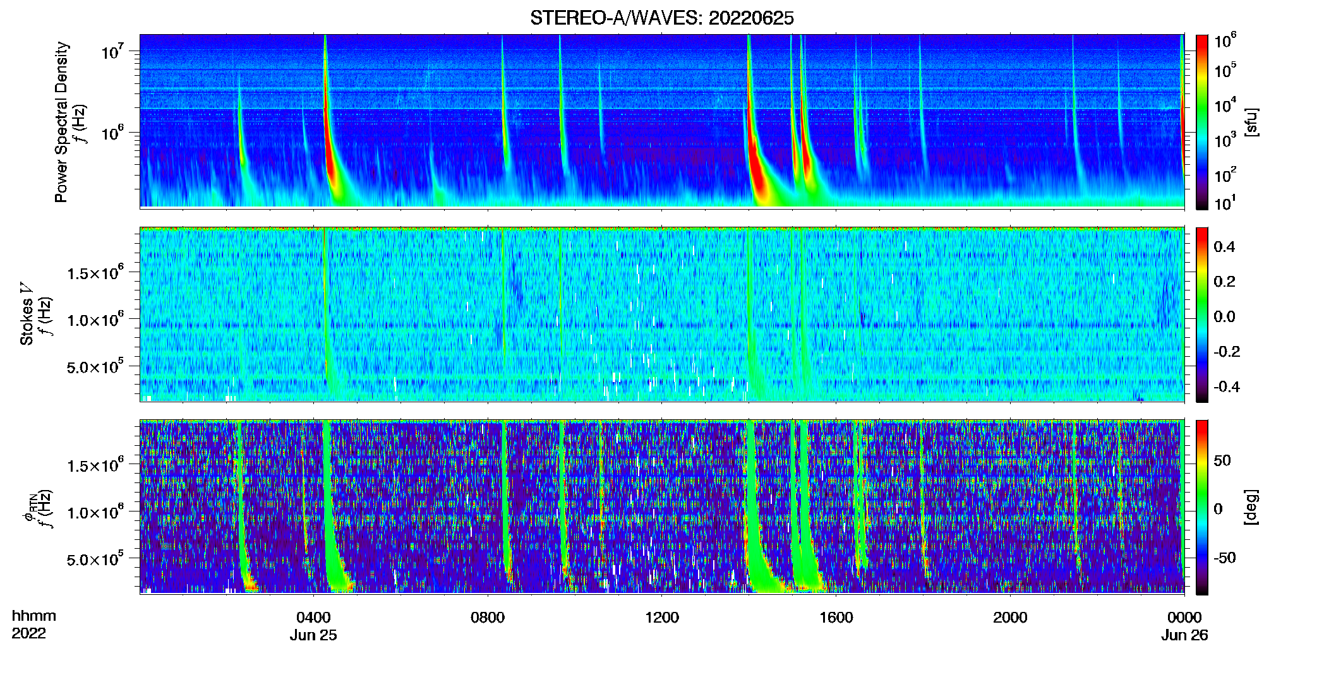The image size is (1324, 682).
Task: Click 1.5×10^6 tick of phi RTN panel
Action: (x=95, y=466)
